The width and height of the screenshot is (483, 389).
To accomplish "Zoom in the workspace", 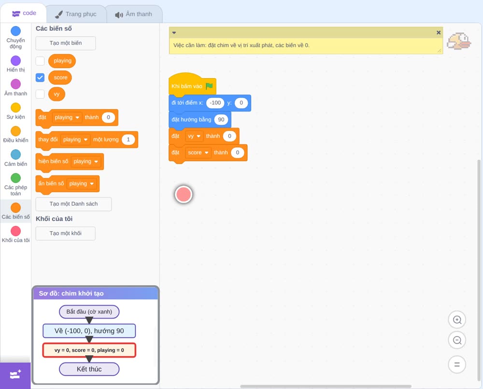I will click(x=457, y=320).
